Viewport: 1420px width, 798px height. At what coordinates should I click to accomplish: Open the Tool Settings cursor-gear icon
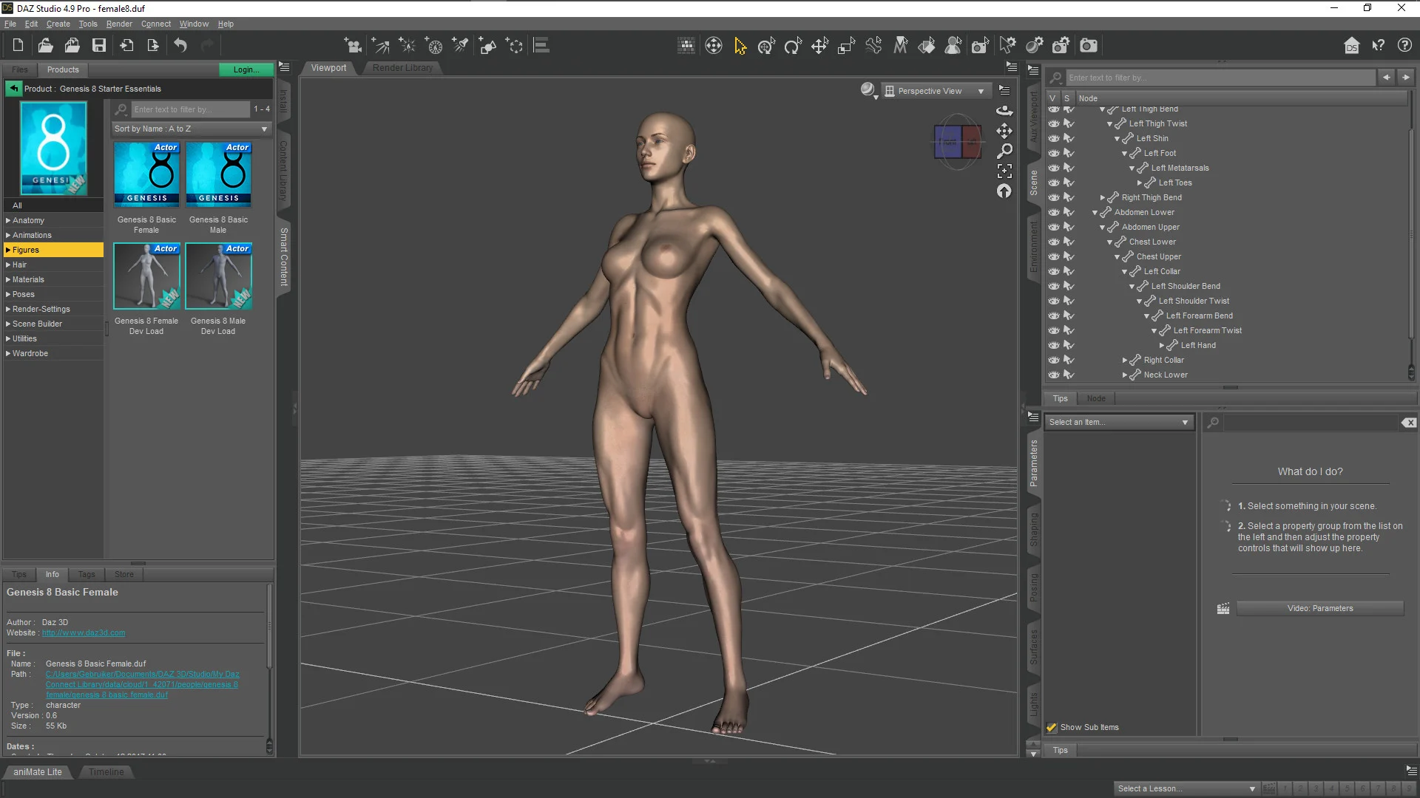pyautogui.click(x=1007, y=46)
